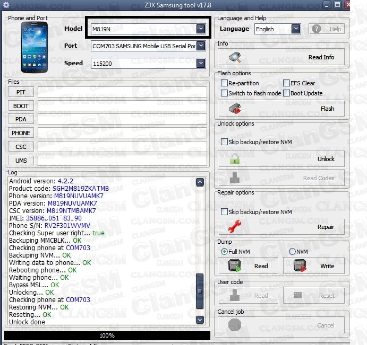The width and height of the screenshot is (367, 345).
Task: Click Phone S/N RV2F301WVMV text
Action: 67,225
